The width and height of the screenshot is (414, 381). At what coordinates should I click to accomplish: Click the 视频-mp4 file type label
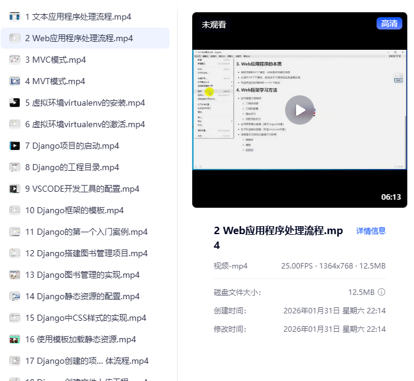[x=230, y=266]
